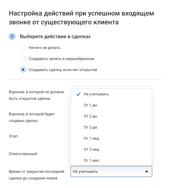The width and height of the screenshot is (172, 188).
Task: Click the step 1 number badge
Action: click(12, 36)
